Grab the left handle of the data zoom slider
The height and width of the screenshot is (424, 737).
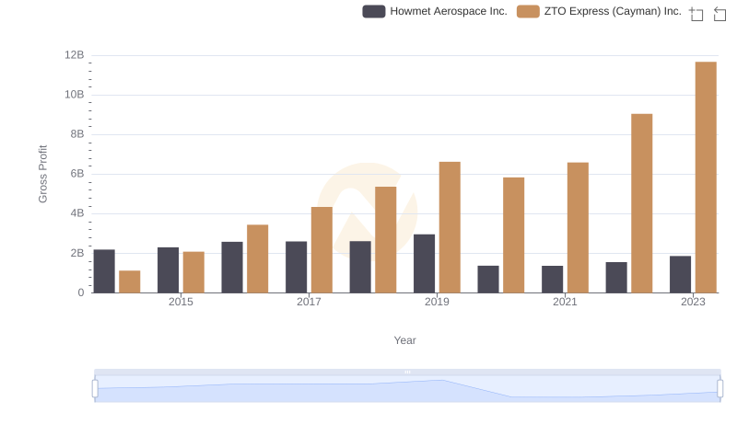tap(95, 388)
